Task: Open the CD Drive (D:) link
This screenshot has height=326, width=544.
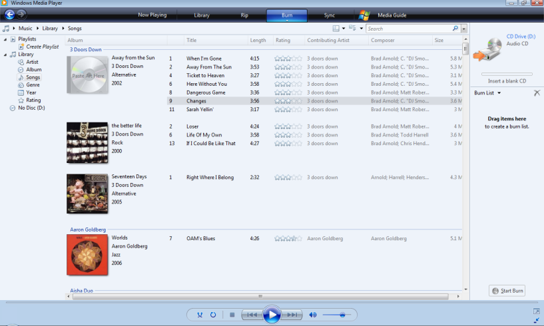Action: pyautogui.click(x=521, y=37)
